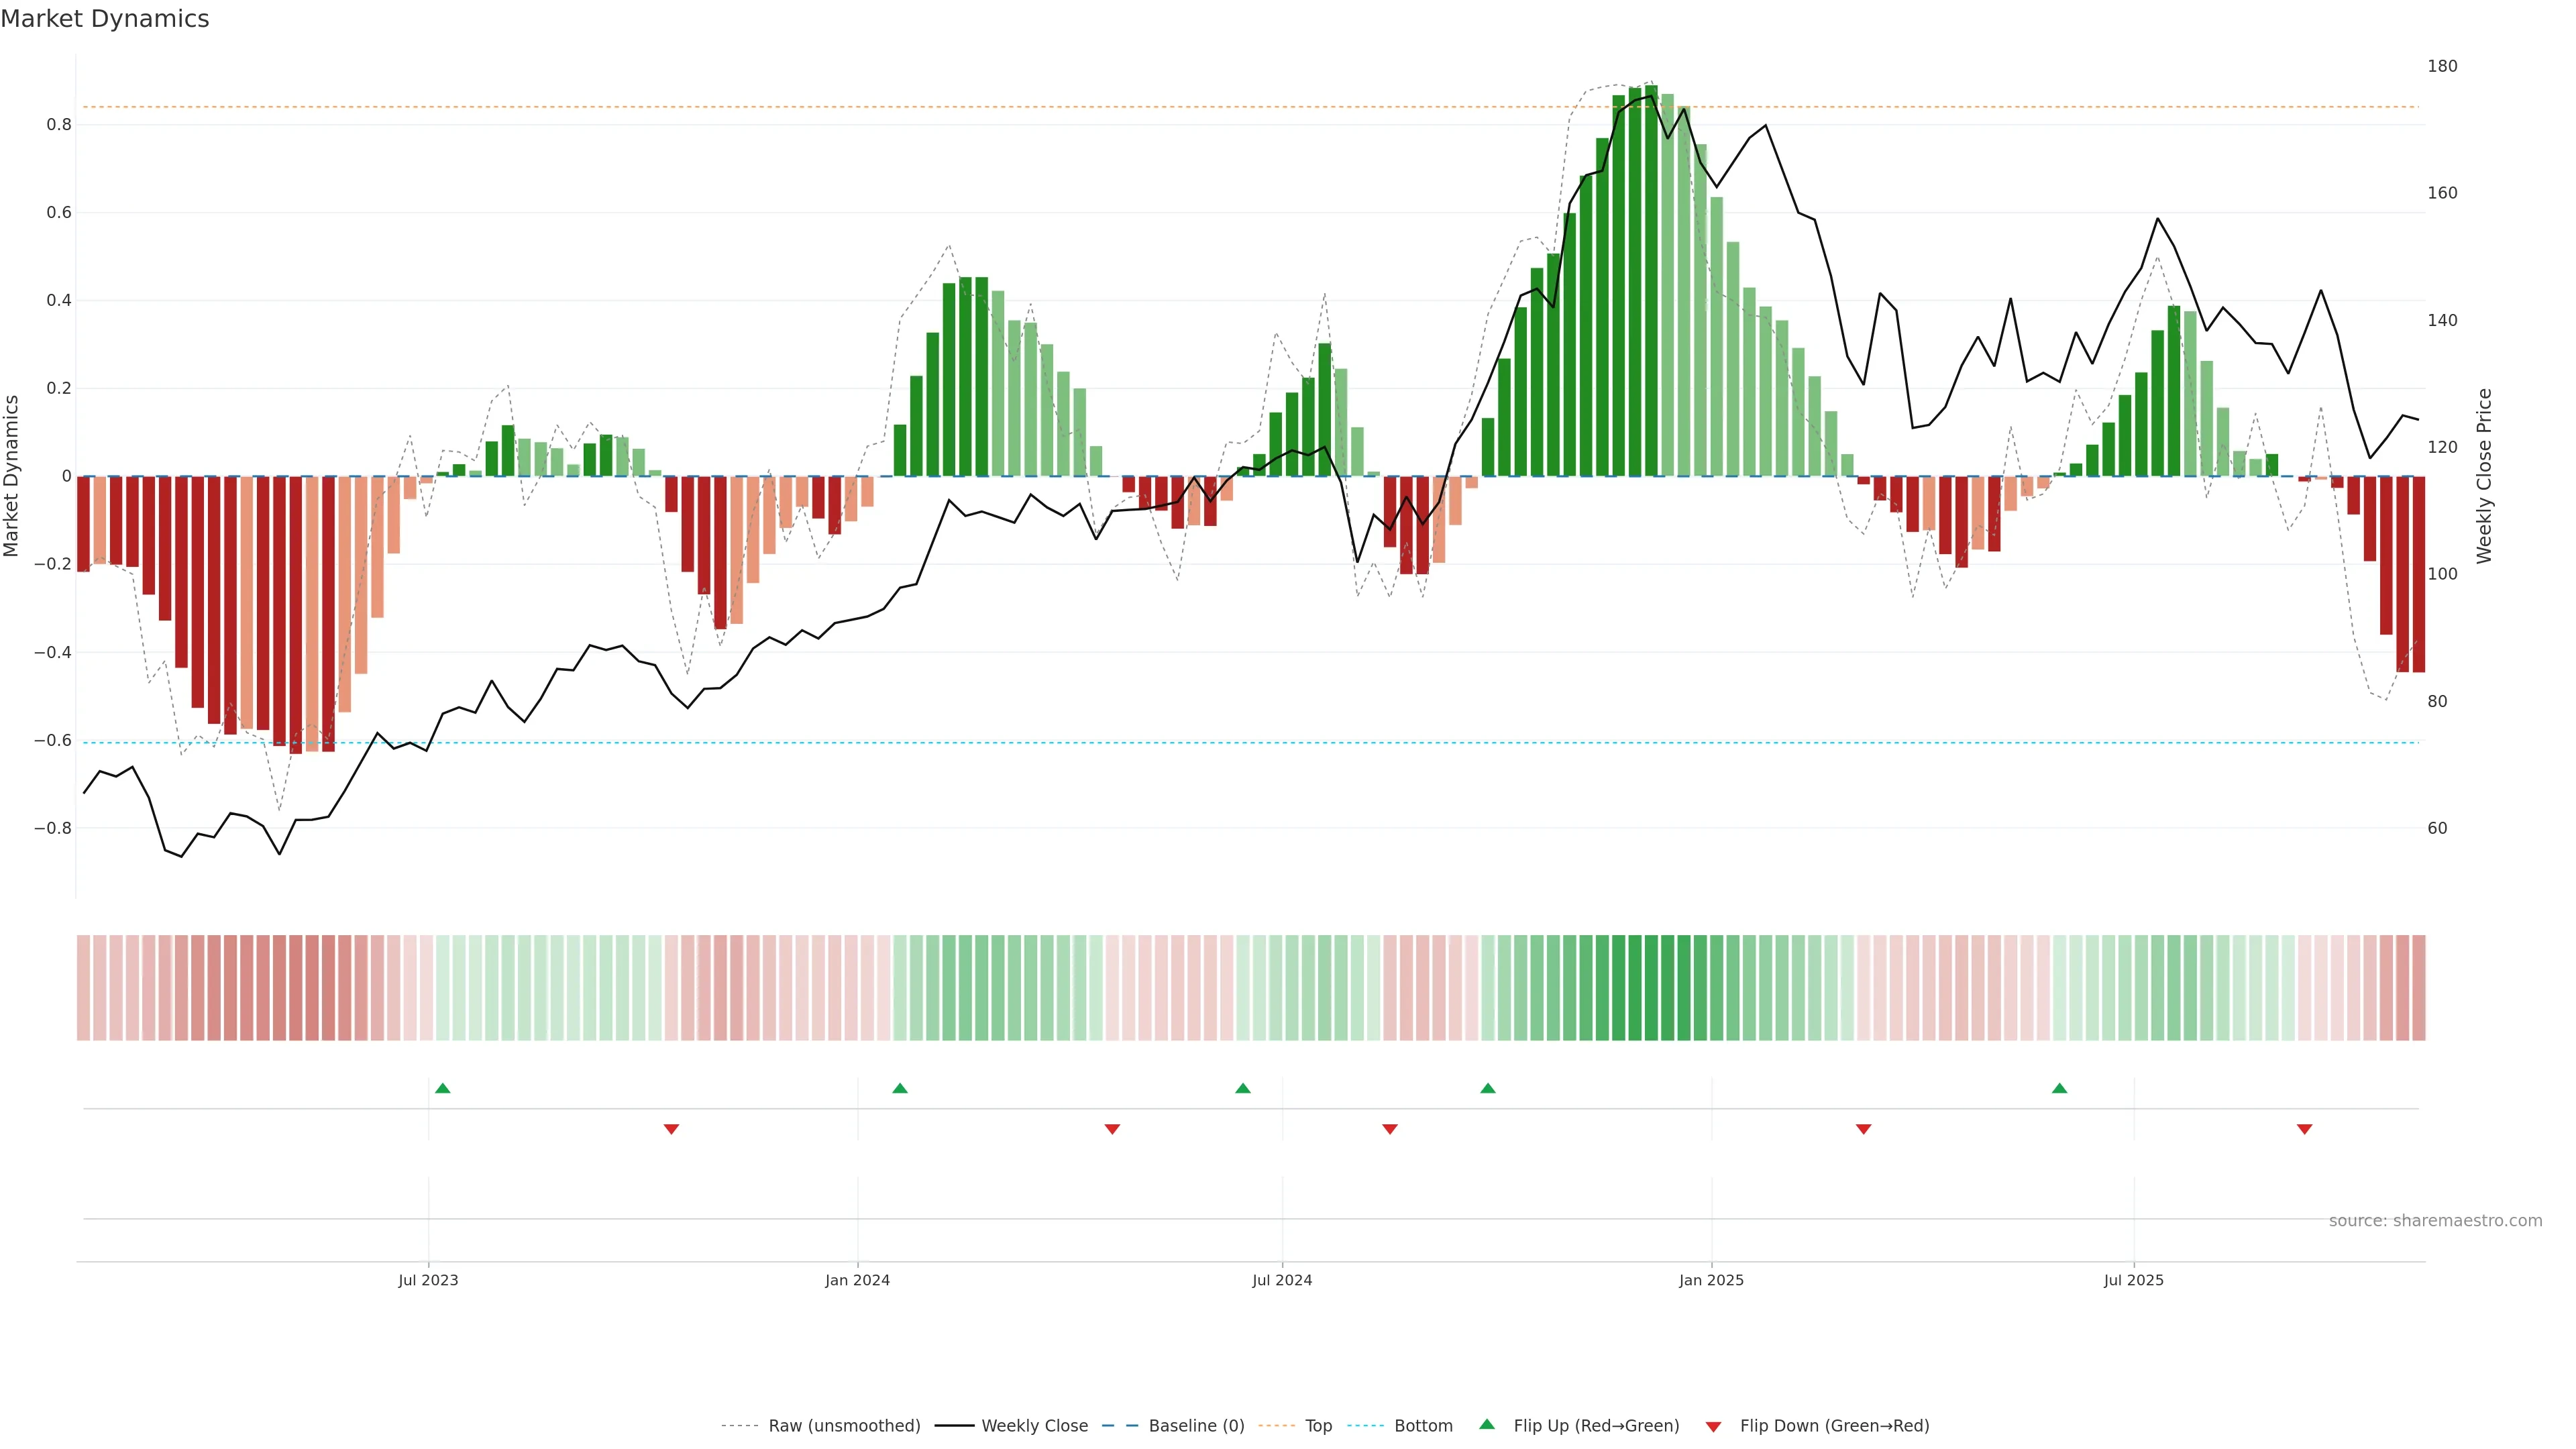Screen dimensions: 2576x1449
Task: Click the Weekly Close Price axis title
Action: click(2484, 476)
